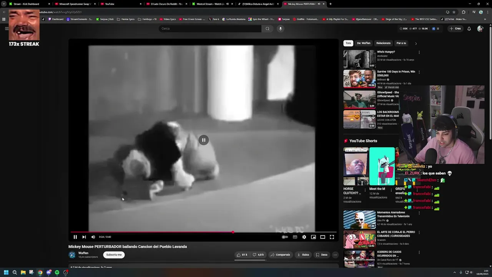This screenshot has height=277, width=492.
Task: Open the Waffen channel avatar
Action: [x=72, y=255]
